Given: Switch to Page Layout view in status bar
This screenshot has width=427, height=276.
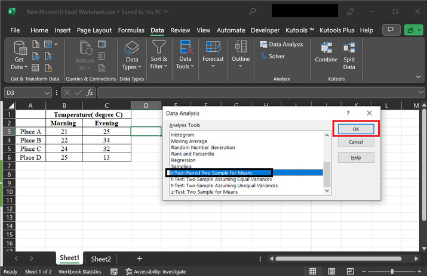Looking at the screenshot, I should click(x=333, y=271).
